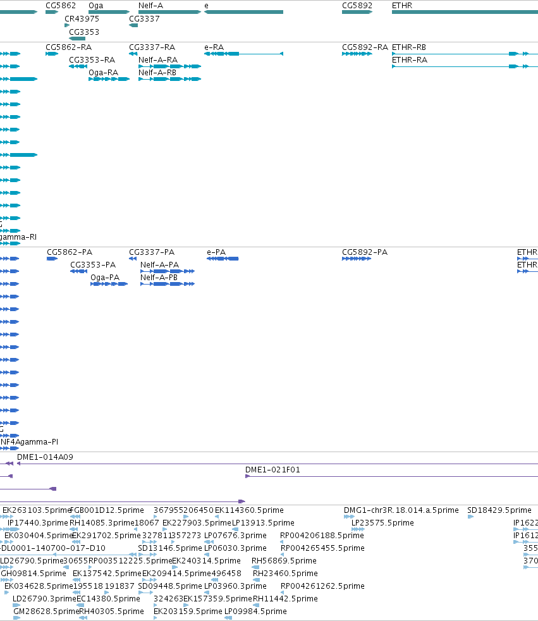Click the DME1-014A09 clone label
Image resolution: width=538 pixels, height=621 pixels.
[45, 457]
